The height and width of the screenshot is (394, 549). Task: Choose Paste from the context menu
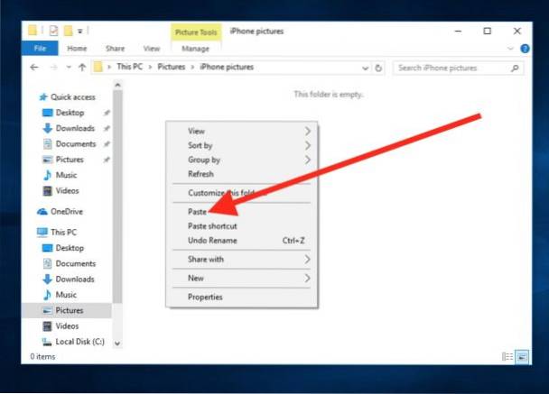(197, 212)
